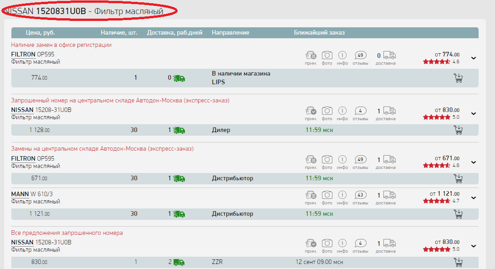Click the 'ZZR' direction text
Viewport: 495px width, 269px height.
click(217, 262)
